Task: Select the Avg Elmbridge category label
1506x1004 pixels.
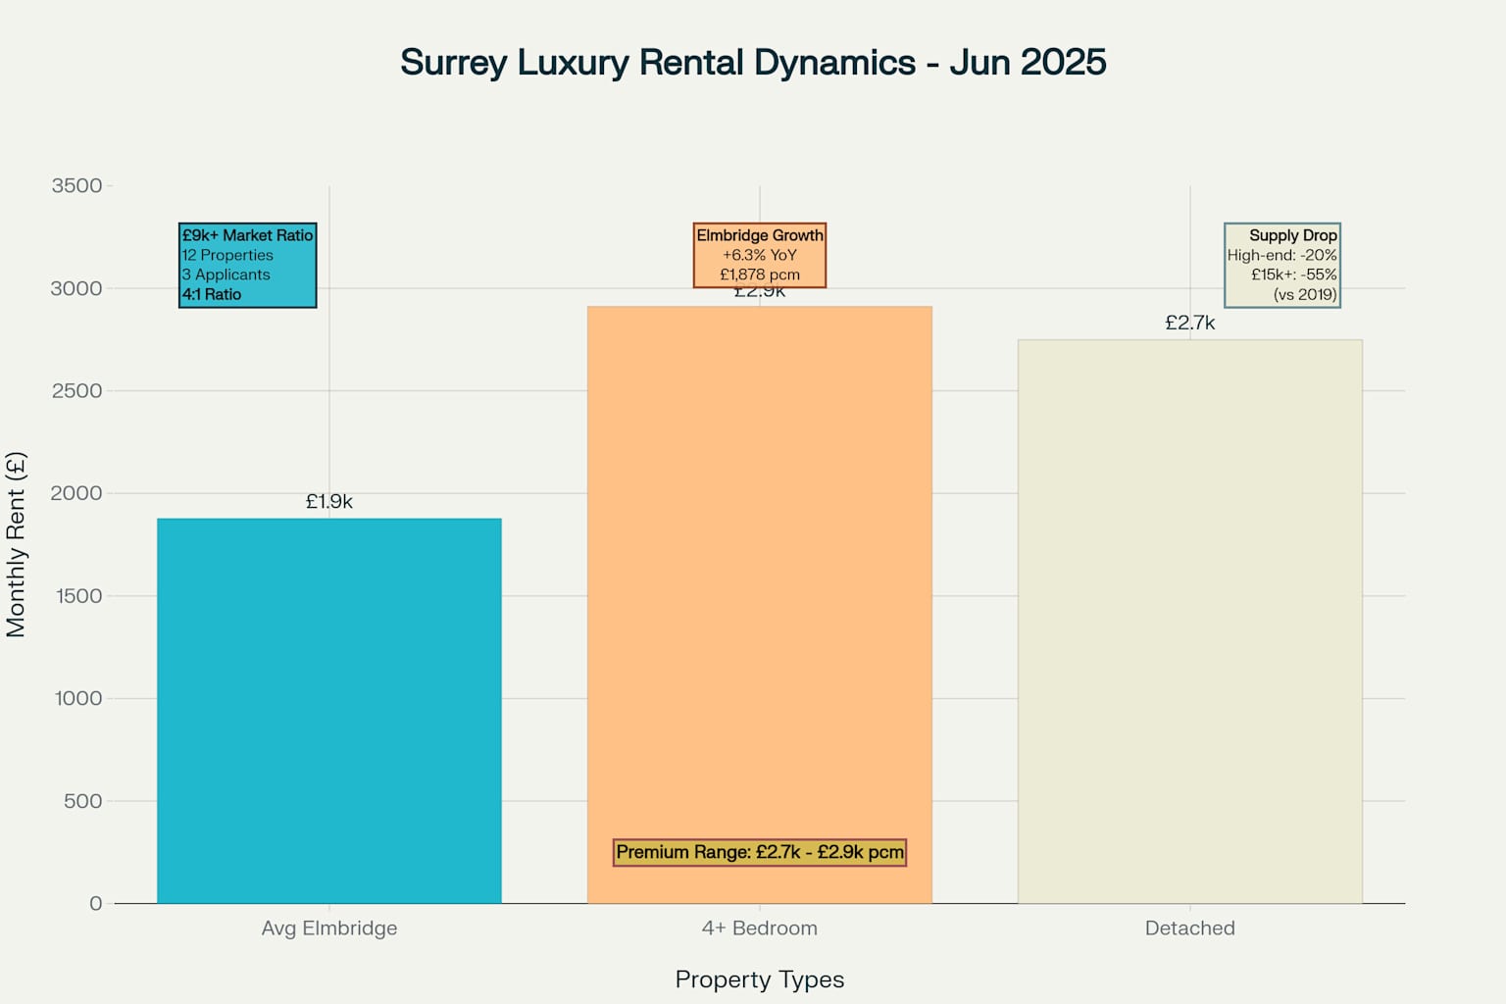Action: tap(328, 928)
